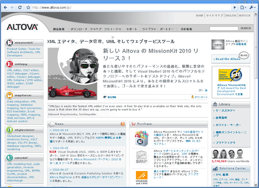Open the 製品情報 navigation menu
This screenshot has height=188, width=259.
coord(59,29)
